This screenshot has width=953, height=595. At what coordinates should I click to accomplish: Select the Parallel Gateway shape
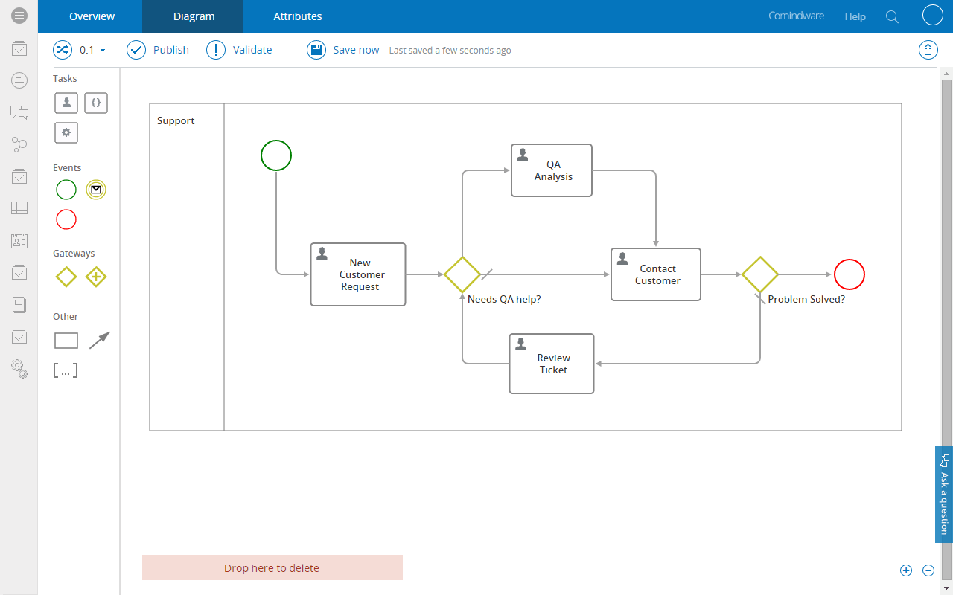click(95, 277)
